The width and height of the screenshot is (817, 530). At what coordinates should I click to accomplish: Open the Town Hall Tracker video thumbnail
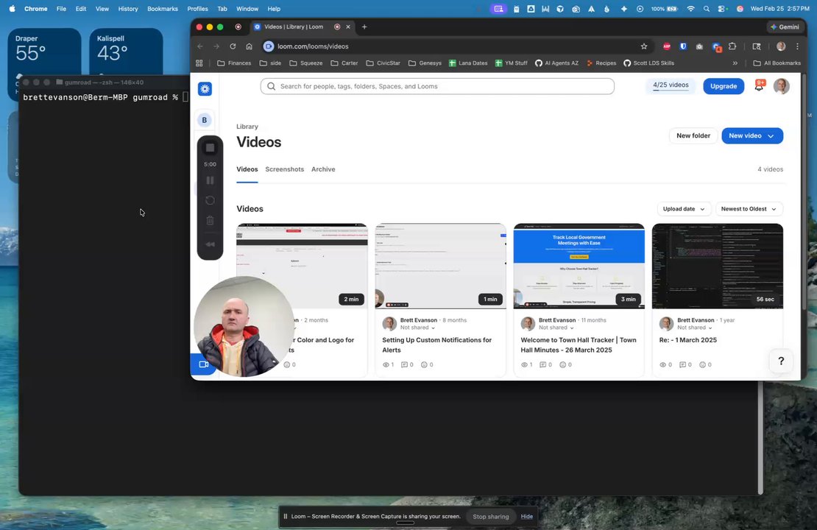click(579, 266)
